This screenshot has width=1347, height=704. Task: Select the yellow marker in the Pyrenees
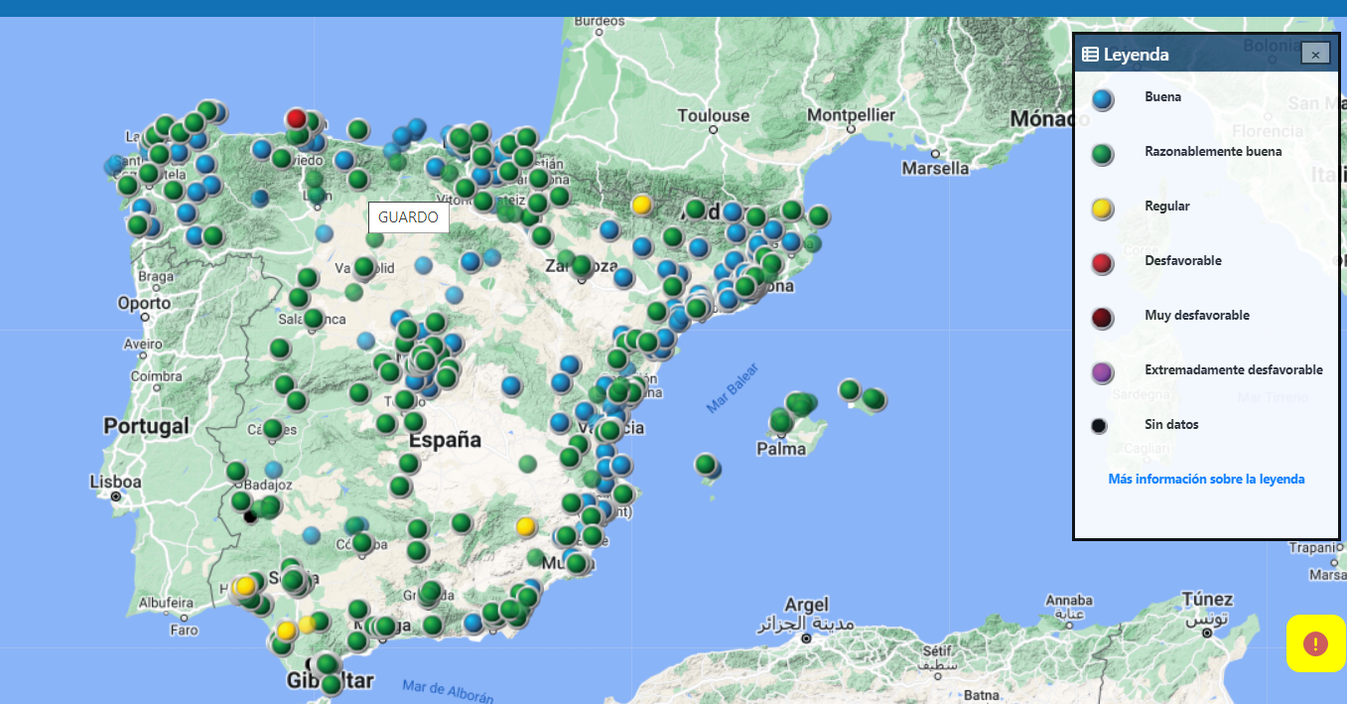click(641, 205)
